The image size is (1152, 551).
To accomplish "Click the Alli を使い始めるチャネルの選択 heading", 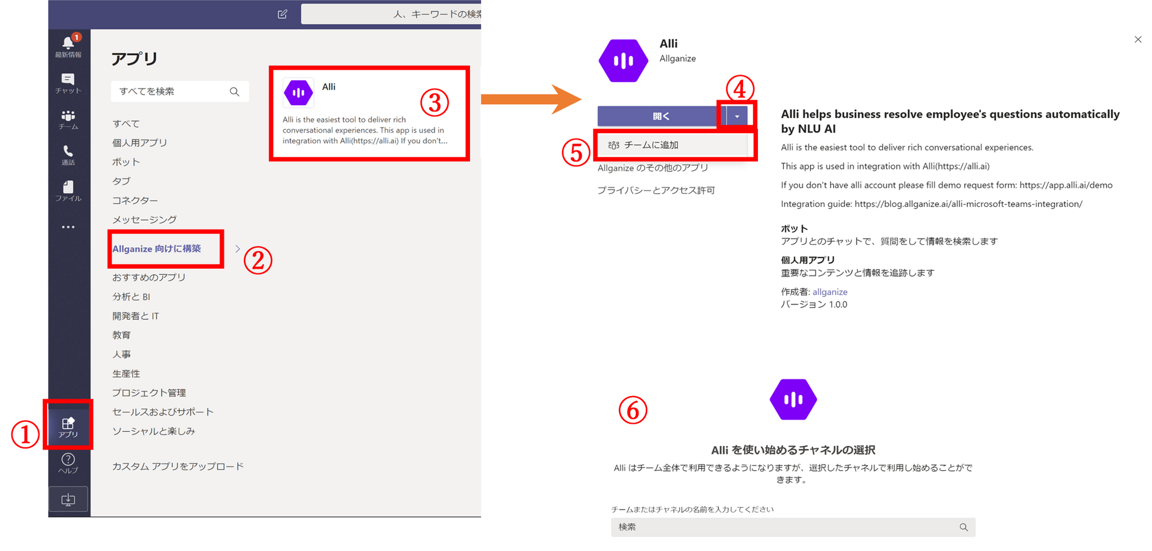I will [x=793, y=450].
